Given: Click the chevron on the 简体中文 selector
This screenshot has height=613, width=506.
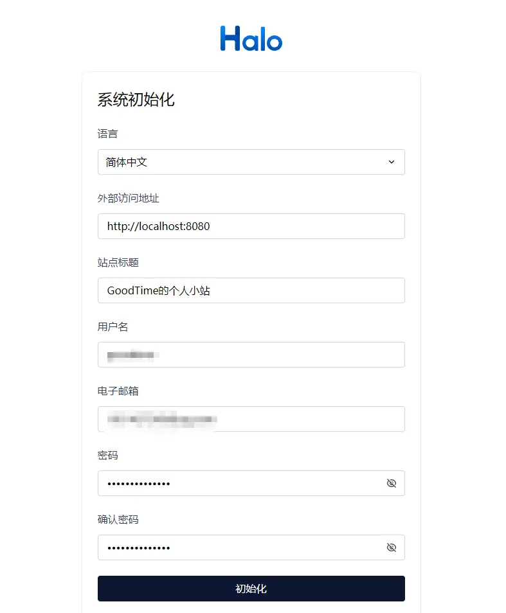Looking at the screenshot, I should click(391, 162).
